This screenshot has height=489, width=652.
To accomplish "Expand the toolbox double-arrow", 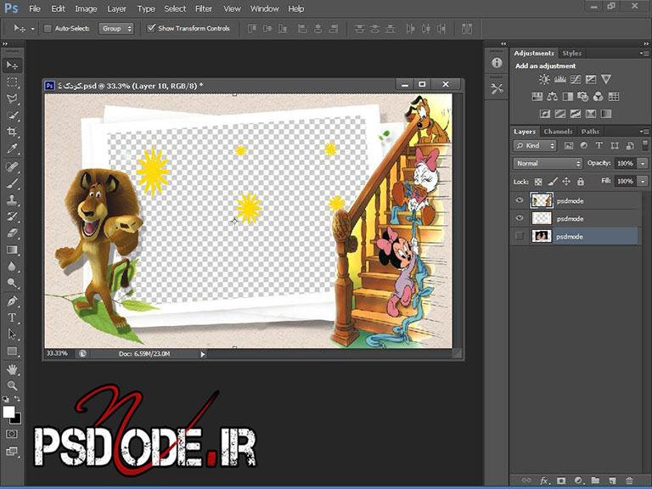I will [5, 43].
